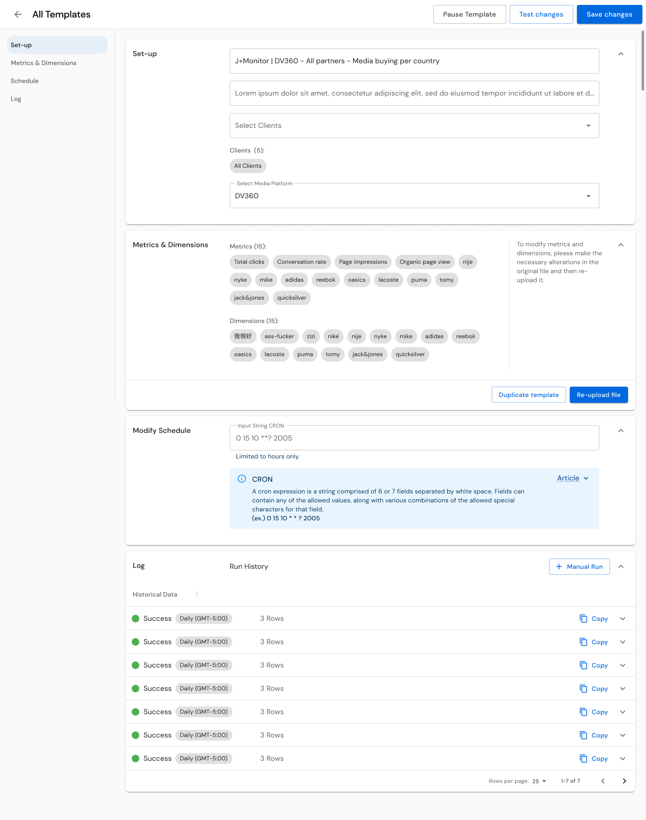
Task: Click the '1-7 of 7' pagination text
Action: (571, 781)
